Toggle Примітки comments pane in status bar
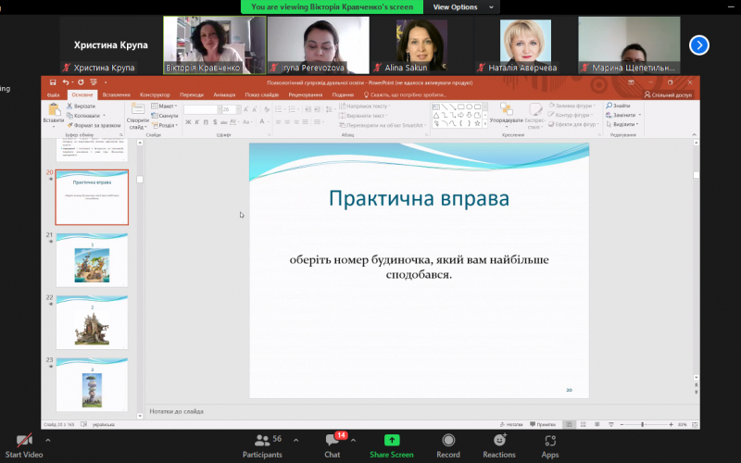This screenshot has height=463, width=741. [543, 424]
